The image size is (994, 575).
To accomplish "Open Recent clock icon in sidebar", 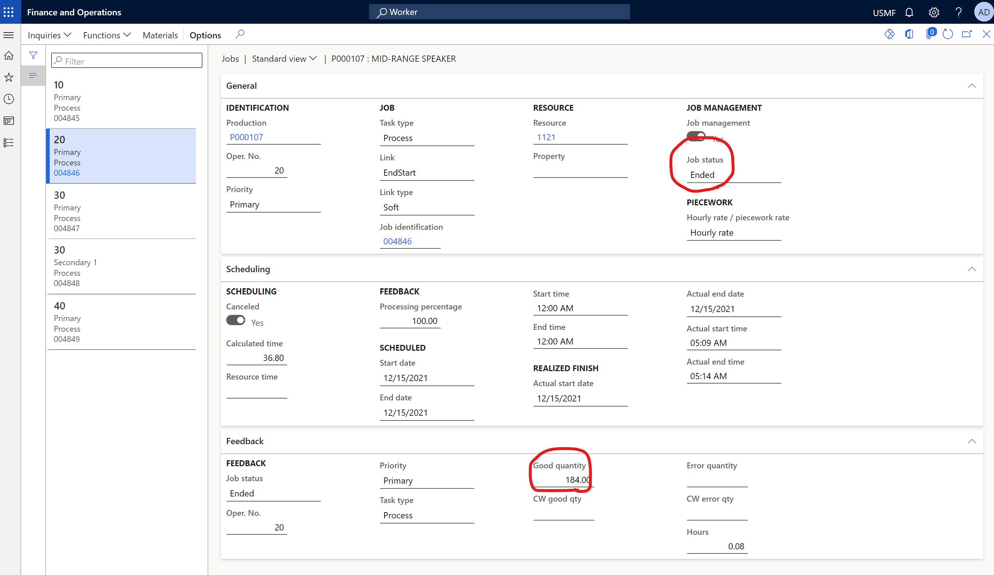I will pos(9,99).
